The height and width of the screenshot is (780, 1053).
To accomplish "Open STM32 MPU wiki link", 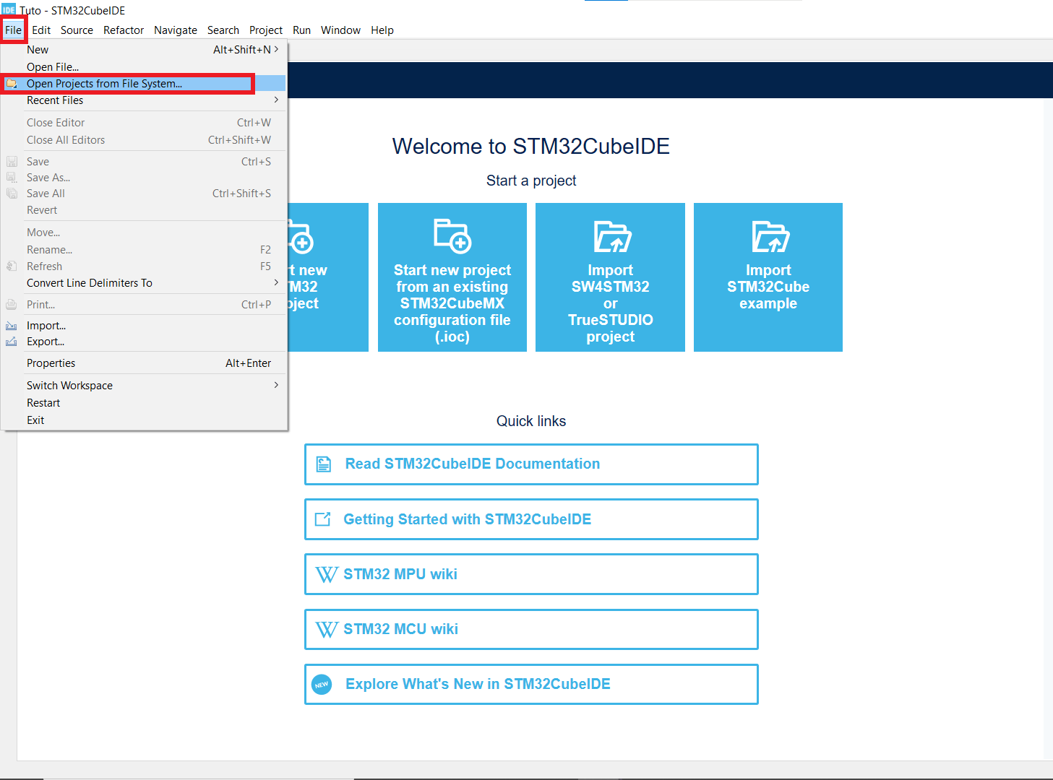I will (531, 574).
